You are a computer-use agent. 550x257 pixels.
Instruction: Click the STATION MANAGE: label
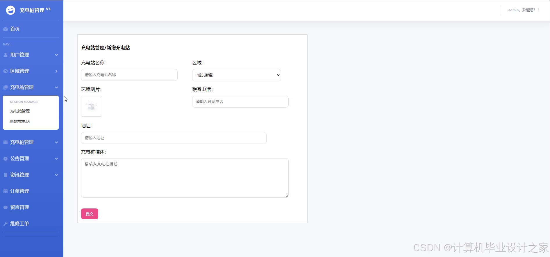[x=24, y=102]
